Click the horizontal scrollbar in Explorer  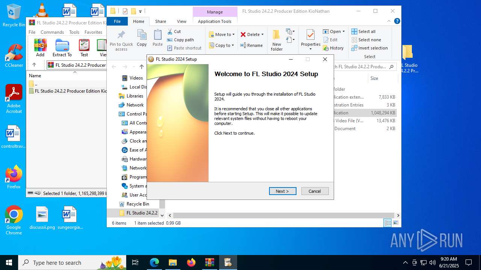(x=284, y=215)
